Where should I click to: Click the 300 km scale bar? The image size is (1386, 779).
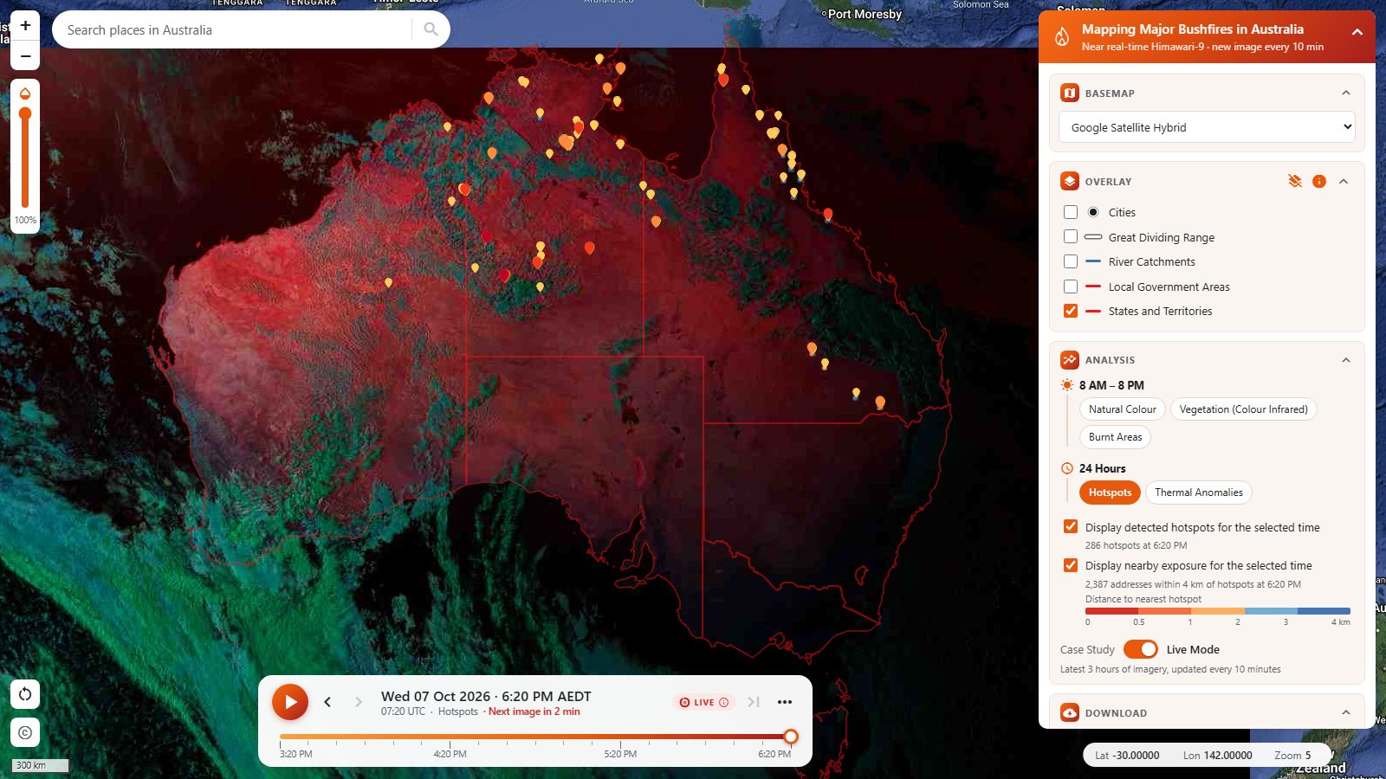40,765
